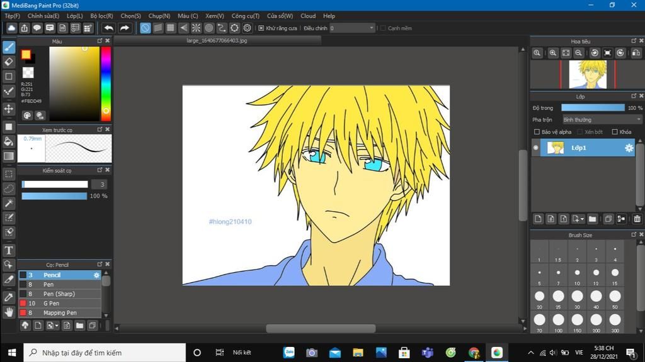Click the taskbar search box
645x362 pixels.
[x=105, y=353]
